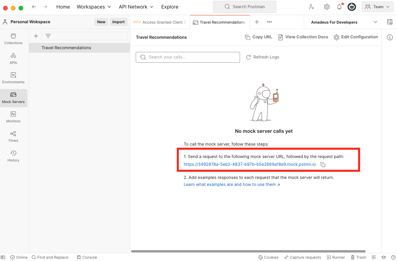The image size is (397, 261).
Task: Open the Trash
Action: (358, 257)
